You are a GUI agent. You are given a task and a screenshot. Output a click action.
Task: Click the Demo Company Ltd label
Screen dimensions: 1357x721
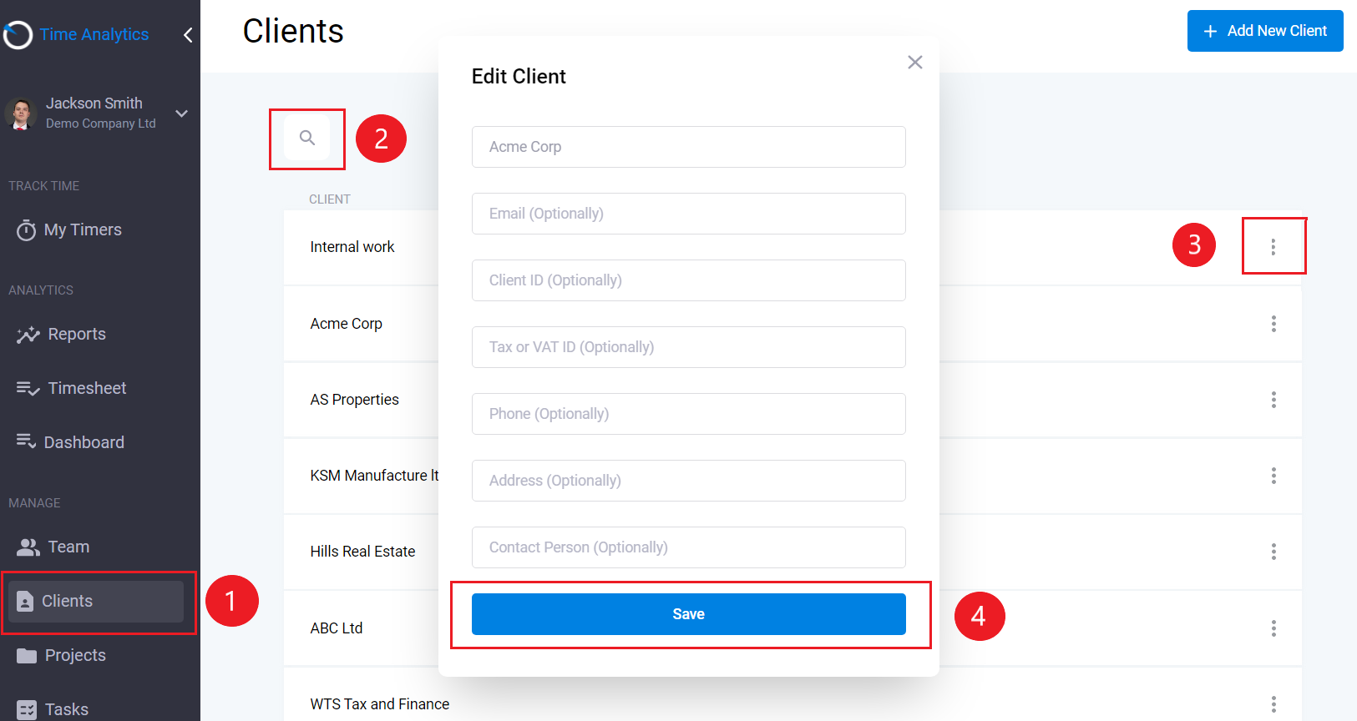tap(101, 124)
